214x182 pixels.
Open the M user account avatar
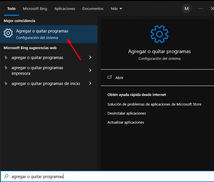tap(186, 8)
